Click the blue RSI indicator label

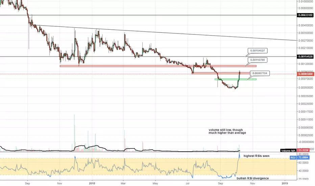coord(293,158)
